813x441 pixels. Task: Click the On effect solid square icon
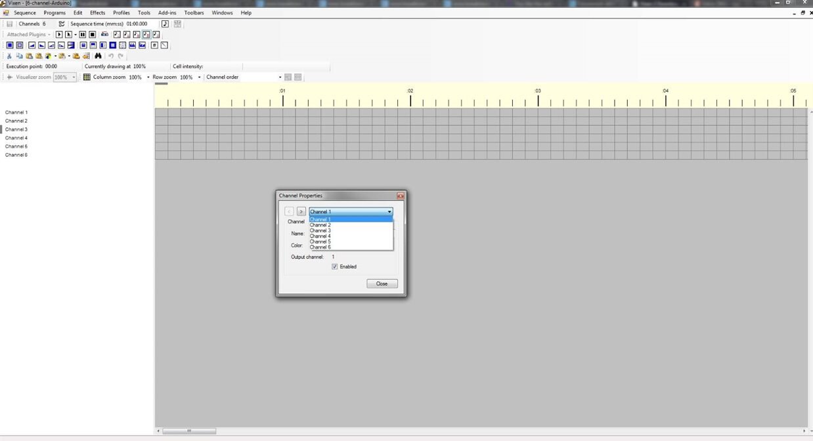click(10, 45)
